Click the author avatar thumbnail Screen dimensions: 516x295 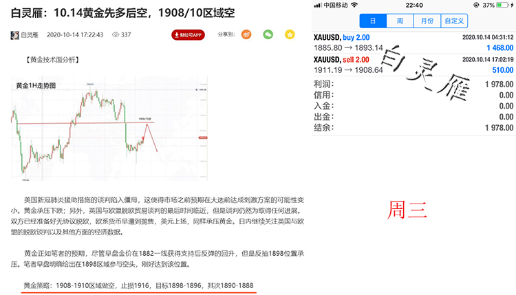15,34
